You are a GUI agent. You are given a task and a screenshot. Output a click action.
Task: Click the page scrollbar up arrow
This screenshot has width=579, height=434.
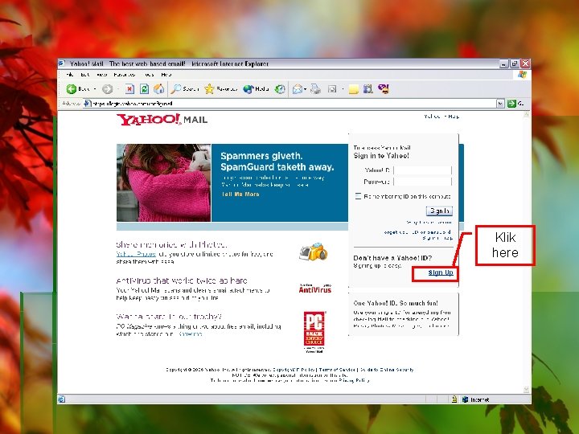tap(526, 115)
